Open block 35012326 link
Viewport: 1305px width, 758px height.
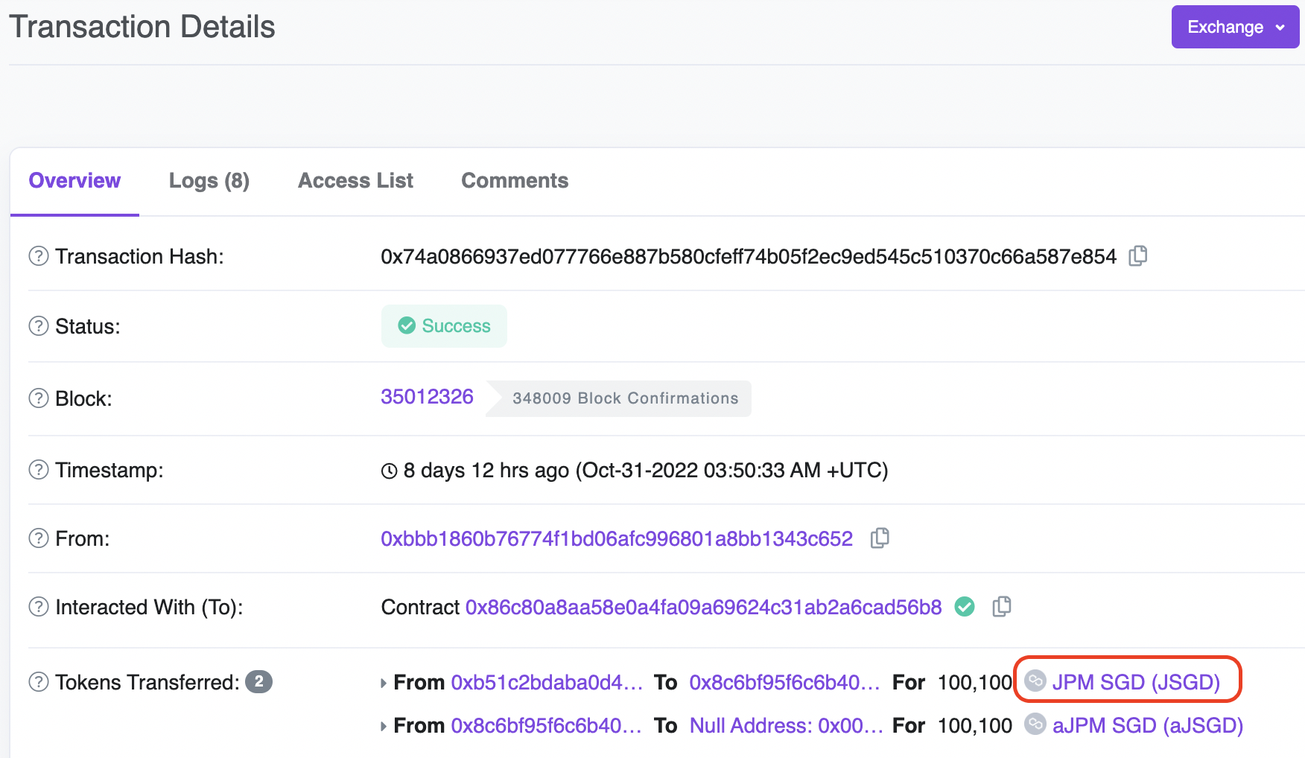pyautogui.click(x=427, y=396)
